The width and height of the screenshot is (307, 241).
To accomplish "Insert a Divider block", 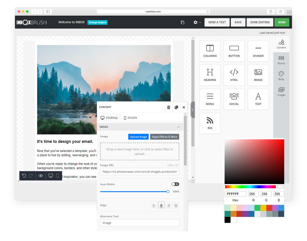I will pos(258,51).
